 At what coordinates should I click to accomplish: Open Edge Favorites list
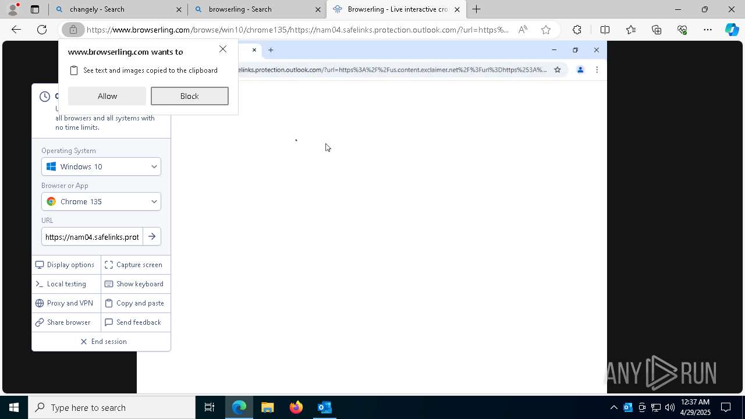[x=631, y=30]
